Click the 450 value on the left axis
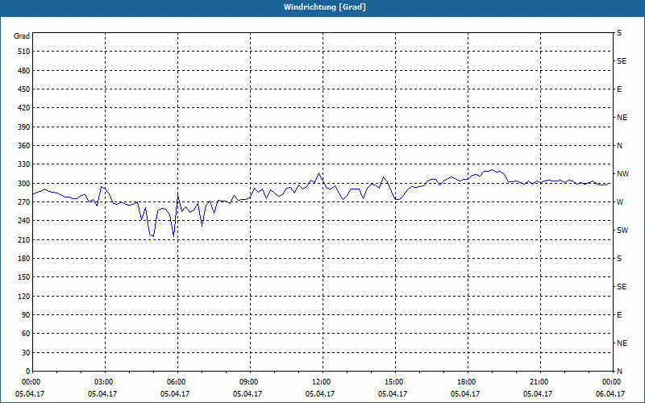The height and width of the screenshot is (403, 645). click(24, 89)
